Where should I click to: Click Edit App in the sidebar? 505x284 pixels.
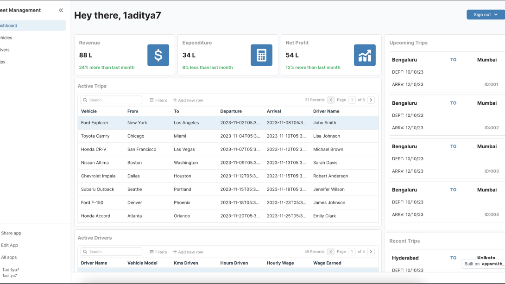tap(9, 245)
